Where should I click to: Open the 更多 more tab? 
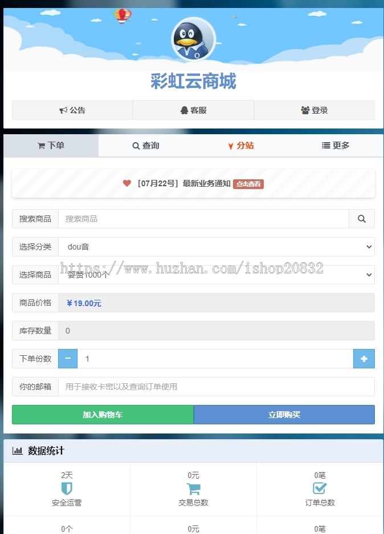click(x=336, y=146)
